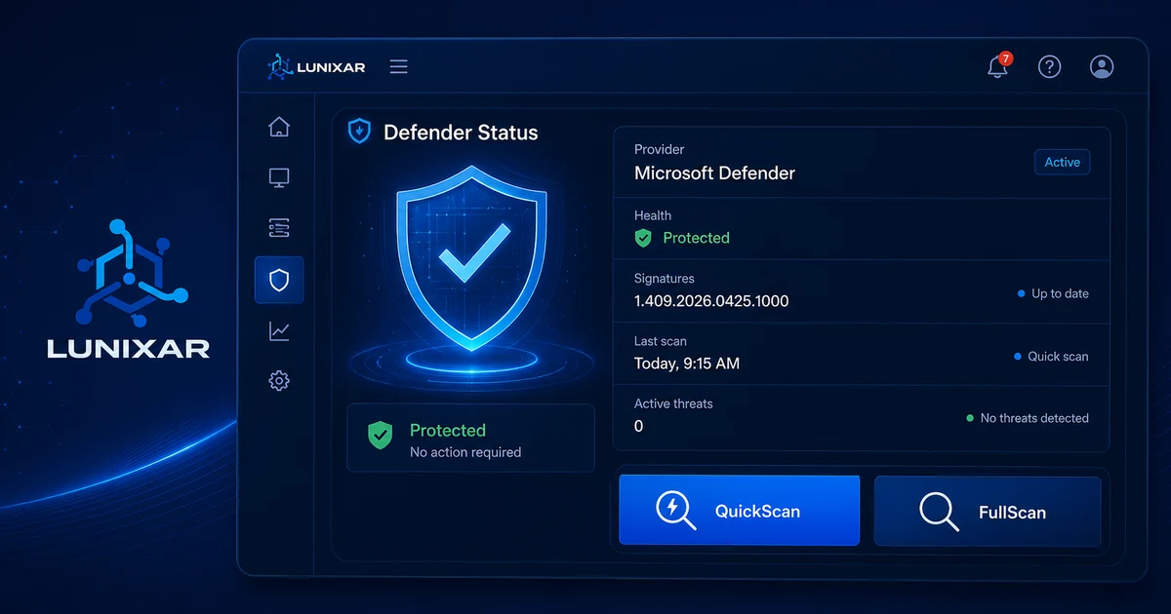Image resolution: width=1171 pixels, height=614 pixels.
Task: Open the analytics chart sidebar icon
Action: pyautogui.click(x=279, y=331)
